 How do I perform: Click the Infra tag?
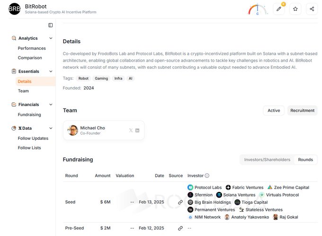click(x=118, y=78)
